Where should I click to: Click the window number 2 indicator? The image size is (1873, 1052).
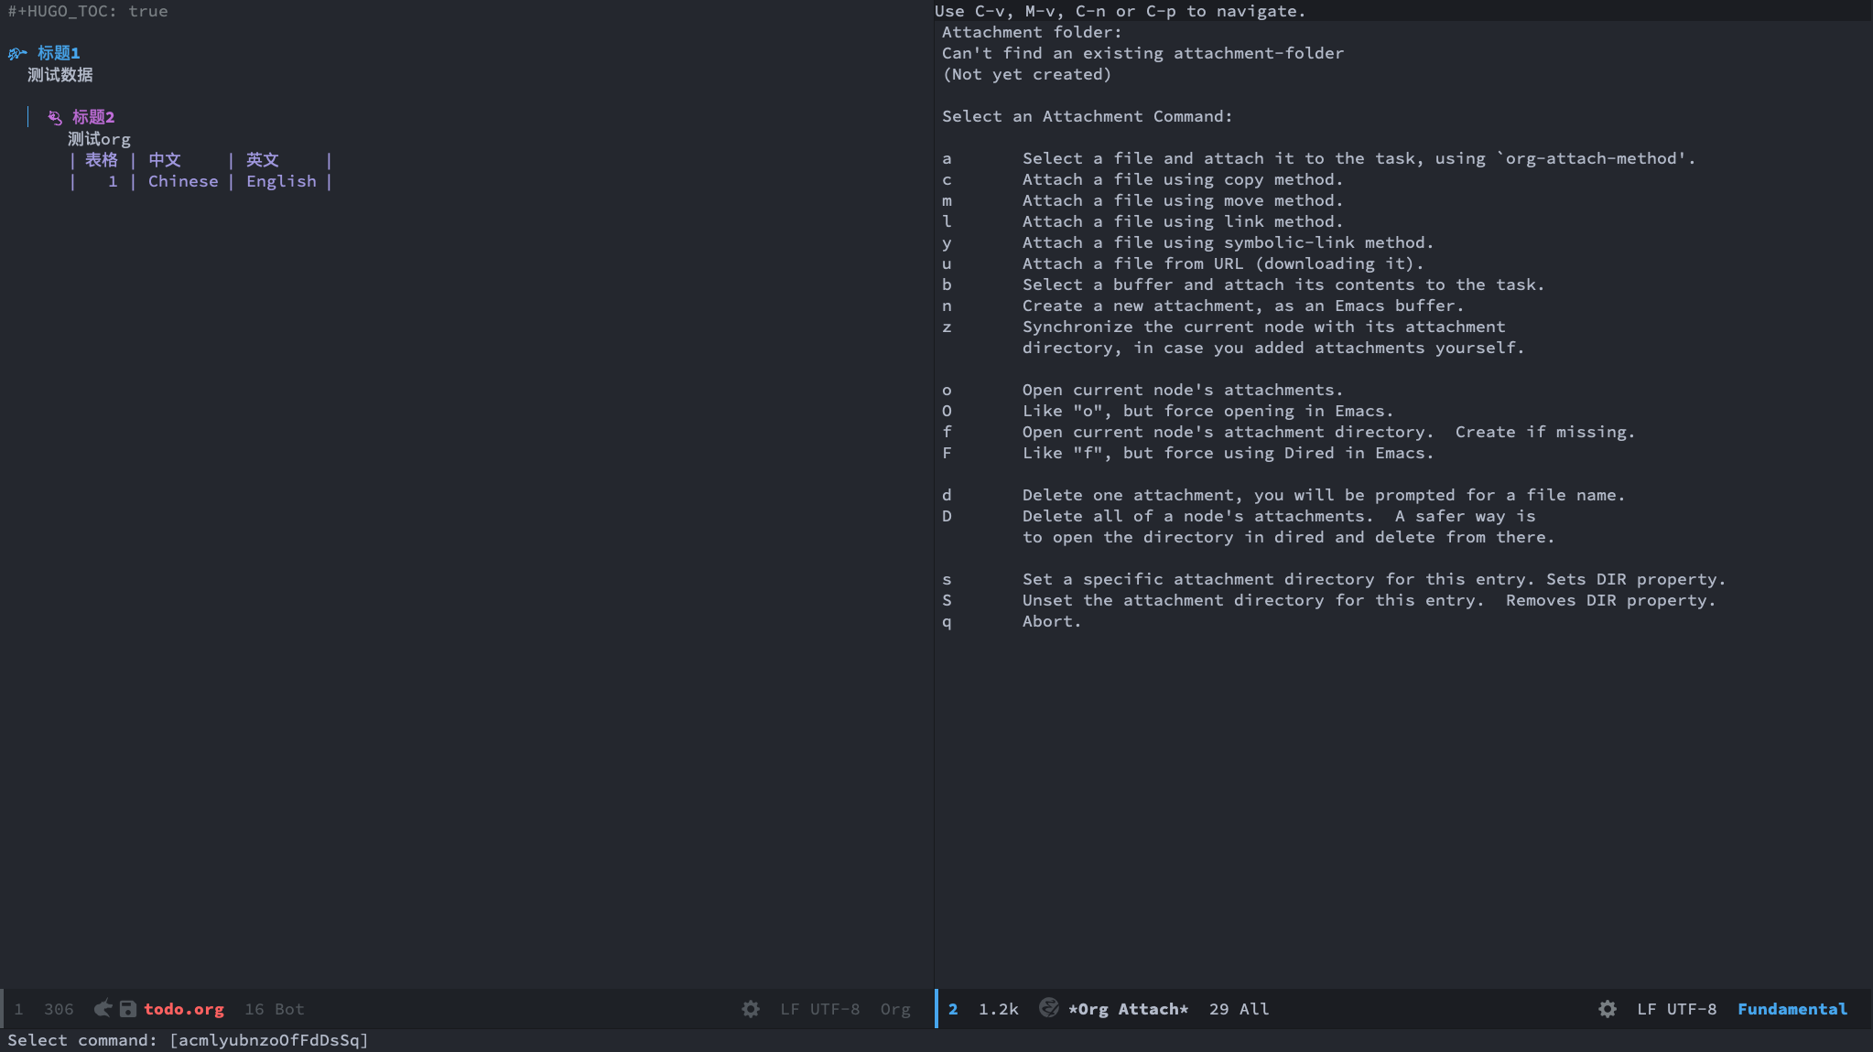953,1009
